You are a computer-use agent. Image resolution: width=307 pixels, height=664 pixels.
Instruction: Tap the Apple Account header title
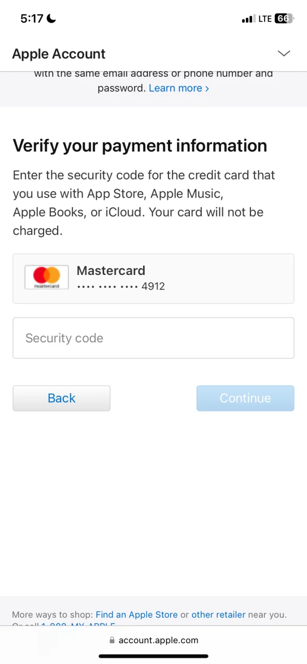[x=59, y=54]
